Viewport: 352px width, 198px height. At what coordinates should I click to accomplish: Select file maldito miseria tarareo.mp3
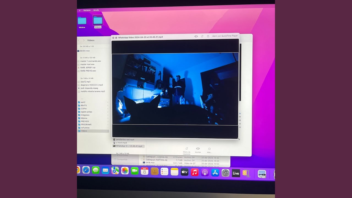(x=93, y=91)
